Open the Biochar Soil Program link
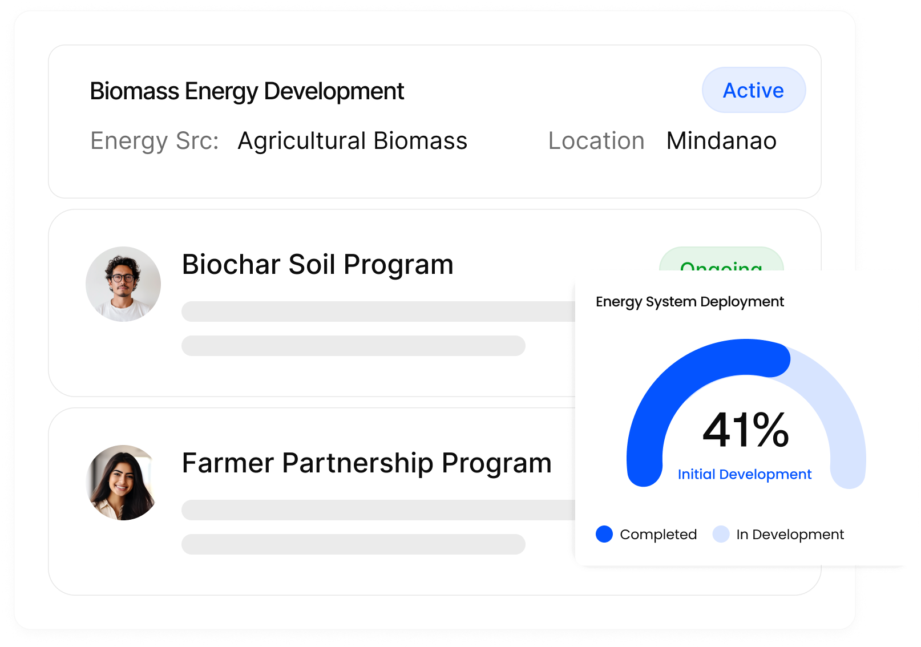921x647 pixels. tap(317, 264)
